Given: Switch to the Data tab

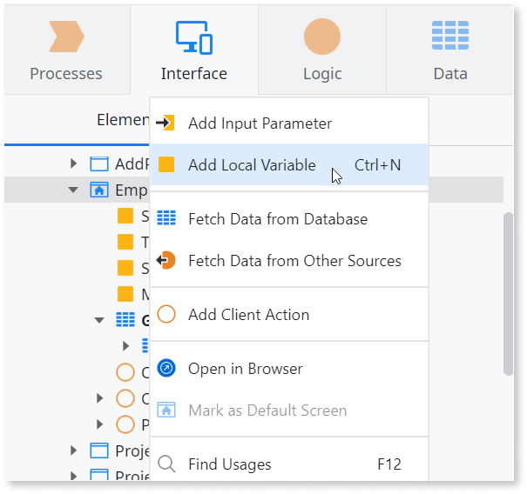Looking at the screenshot, I should pos(450,50).
